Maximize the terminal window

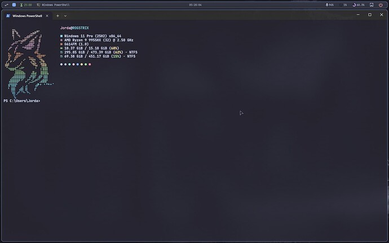tap(370, 15)
